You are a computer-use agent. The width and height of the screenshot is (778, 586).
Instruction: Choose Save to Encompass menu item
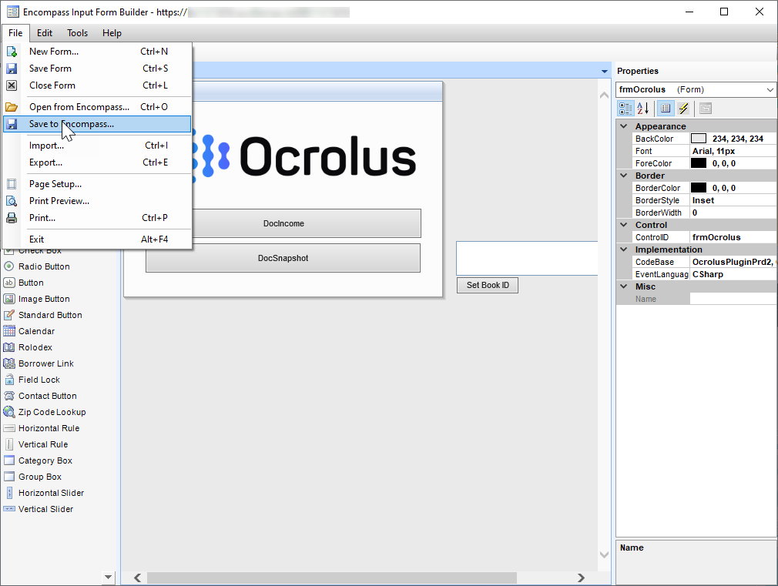tap(97, 124)
